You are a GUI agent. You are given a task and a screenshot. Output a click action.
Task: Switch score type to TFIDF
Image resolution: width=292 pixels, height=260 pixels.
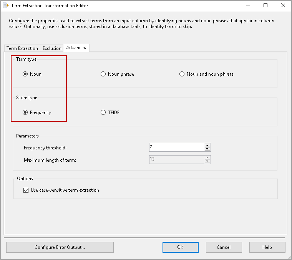click(x=103, y=113)
